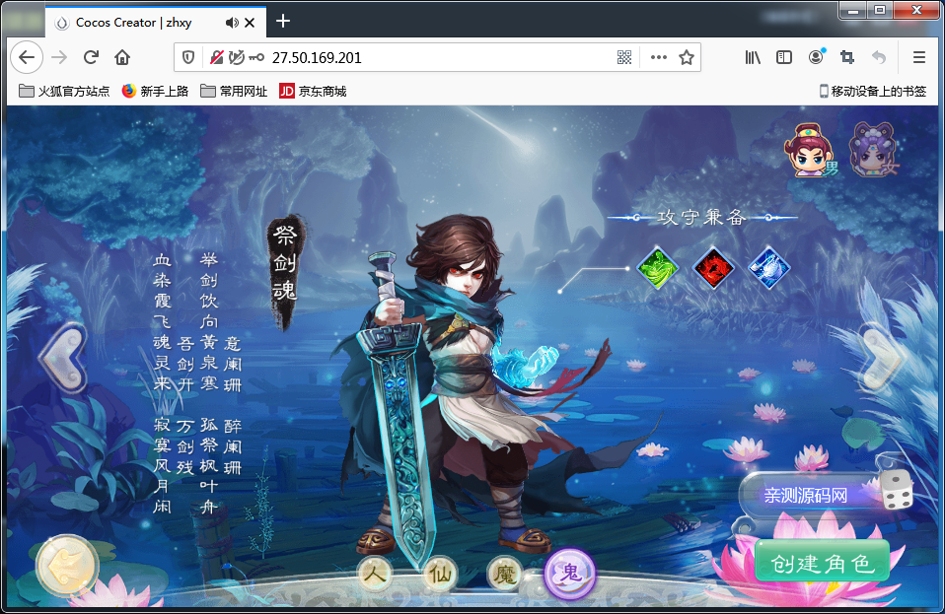
Task: Open the 新手上路 bookmark
Action: coord(155,92)
